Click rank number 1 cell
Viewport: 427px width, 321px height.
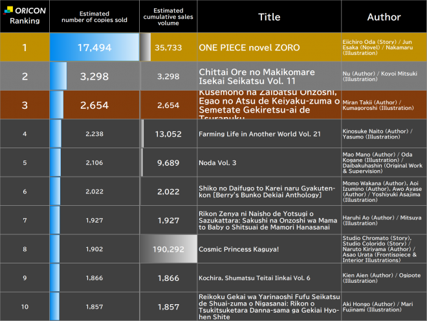pos(25,47)
